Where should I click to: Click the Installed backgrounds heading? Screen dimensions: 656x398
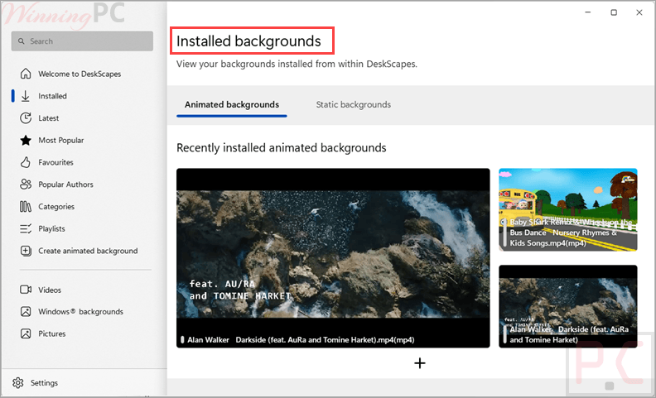(248, 41)
